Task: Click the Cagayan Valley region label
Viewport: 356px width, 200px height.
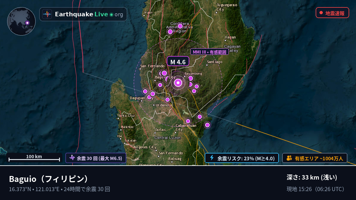Action: click(x=232, y=49)
